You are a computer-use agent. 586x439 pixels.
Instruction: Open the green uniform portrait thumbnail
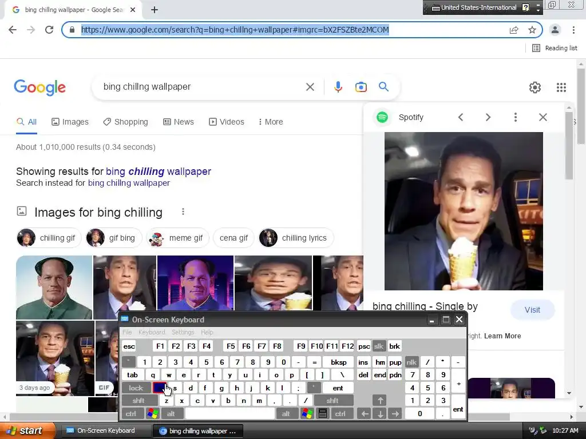point(54,288)
